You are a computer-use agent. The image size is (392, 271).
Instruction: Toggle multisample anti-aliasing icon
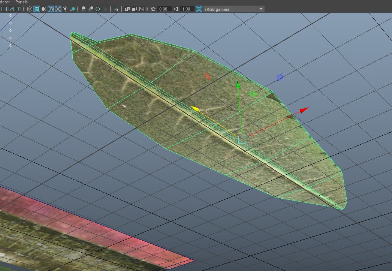pyautogui.click(x=98, y=9)
